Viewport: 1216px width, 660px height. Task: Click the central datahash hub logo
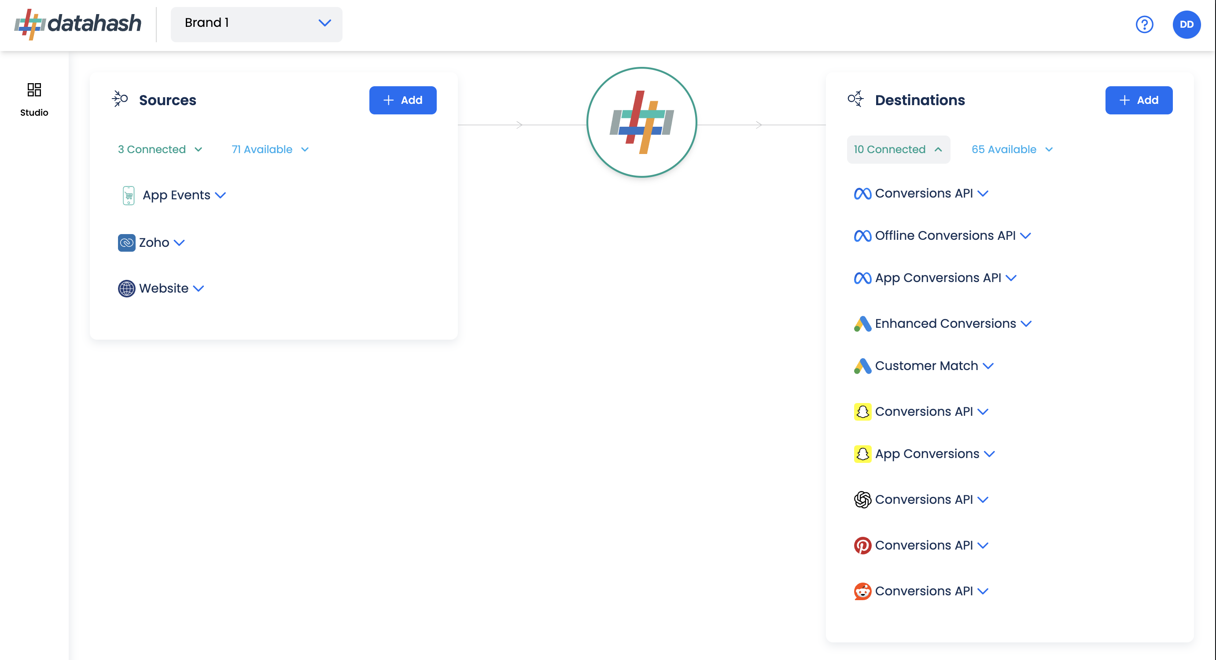tap(641, 122)
